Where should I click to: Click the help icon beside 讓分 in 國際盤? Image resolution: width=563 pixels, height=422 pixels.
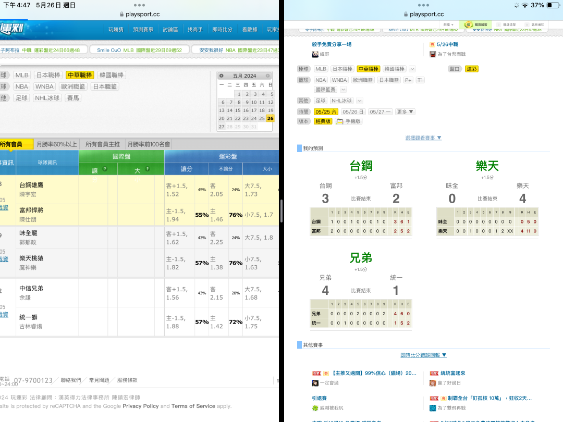pos(105,169)
